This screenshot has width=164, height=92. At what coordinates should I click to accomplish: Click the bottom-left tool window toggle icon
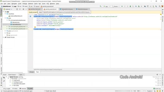[x=2, y=91]
